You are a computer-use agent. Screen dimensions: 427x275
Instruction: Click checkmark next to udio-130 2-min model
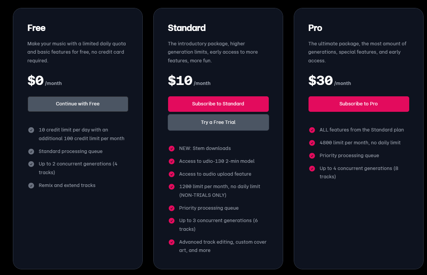coord(171,161)
